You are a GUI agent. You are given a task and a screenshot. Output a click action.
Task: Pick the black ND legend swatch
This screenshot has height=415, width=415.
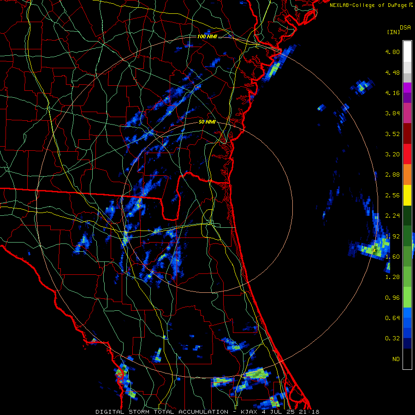pos(407,359)
